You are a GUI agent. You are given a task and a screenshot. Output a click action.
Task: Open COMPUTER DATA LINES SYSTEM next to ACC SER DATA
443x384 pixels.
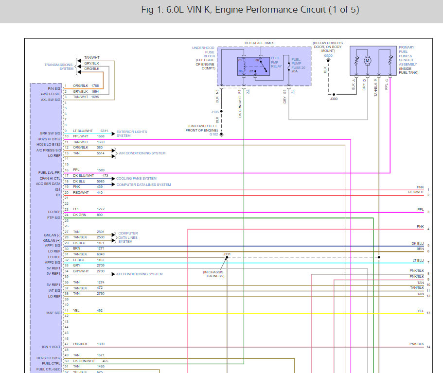(x=143, y=185)
